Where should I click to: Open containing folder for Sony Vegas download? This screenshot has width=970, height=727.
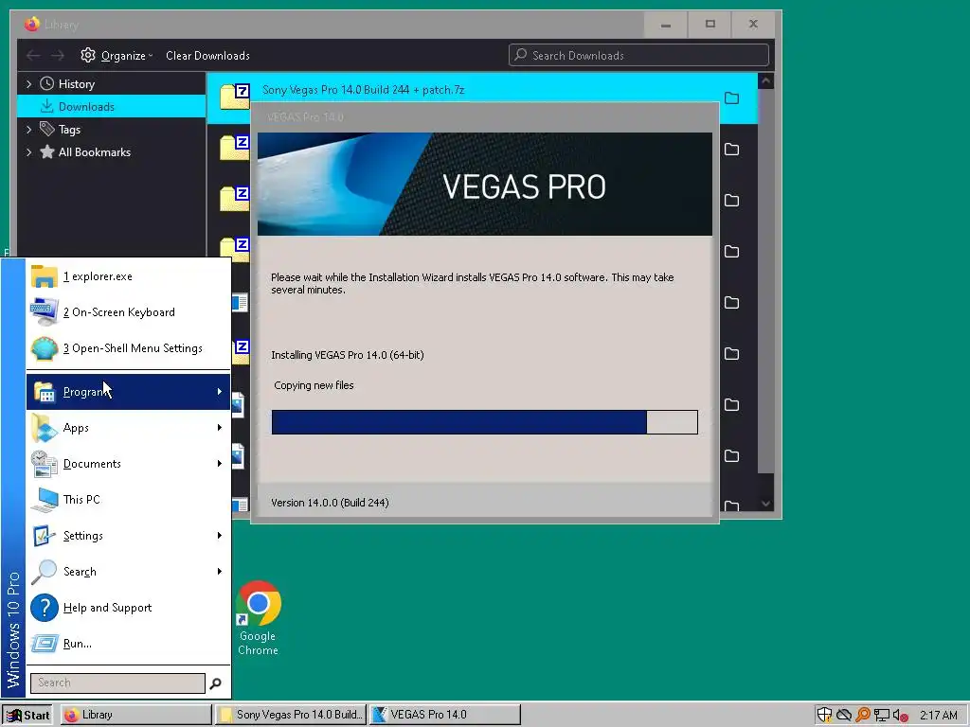(x=732, y=98)
